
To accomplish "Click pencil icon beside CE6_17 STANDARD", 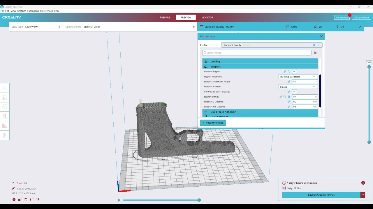I will (x=13, y=189).
